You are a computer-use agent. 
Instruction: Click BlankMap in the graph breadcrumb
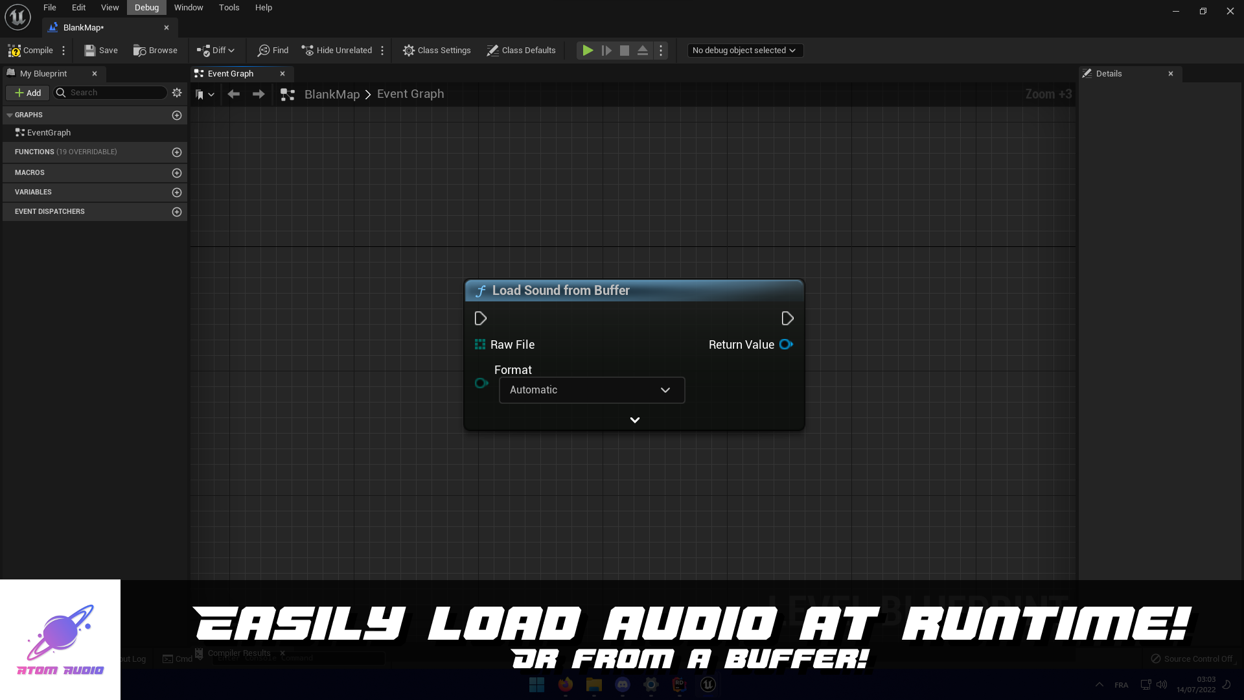click(x=332, y=95)
